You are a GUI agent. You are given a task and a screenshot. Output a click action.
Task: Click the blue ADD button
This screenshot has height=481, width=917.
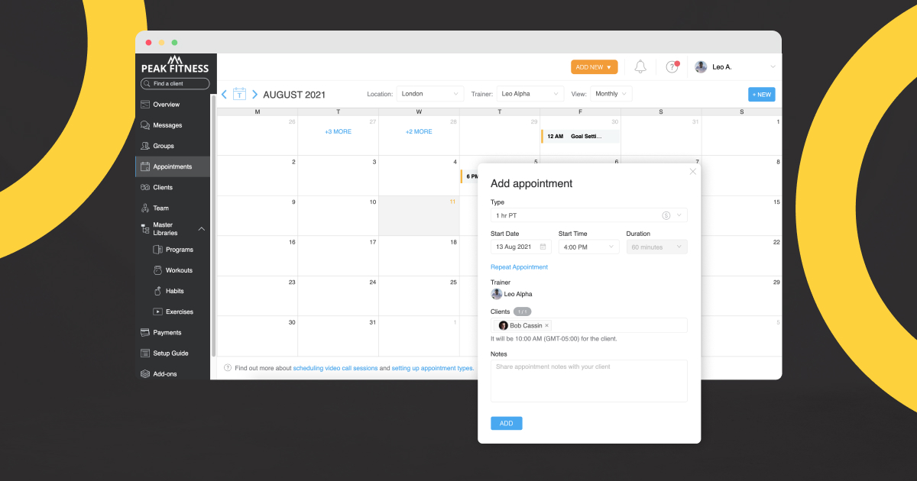click(x=506, y=423)
